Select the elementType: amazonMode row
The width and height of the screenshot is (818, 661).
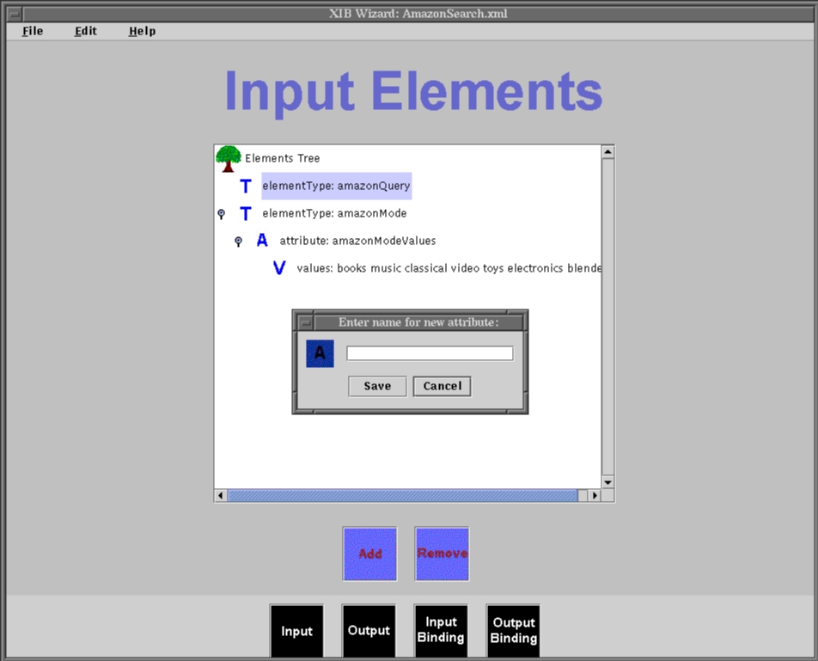[334, 213]
